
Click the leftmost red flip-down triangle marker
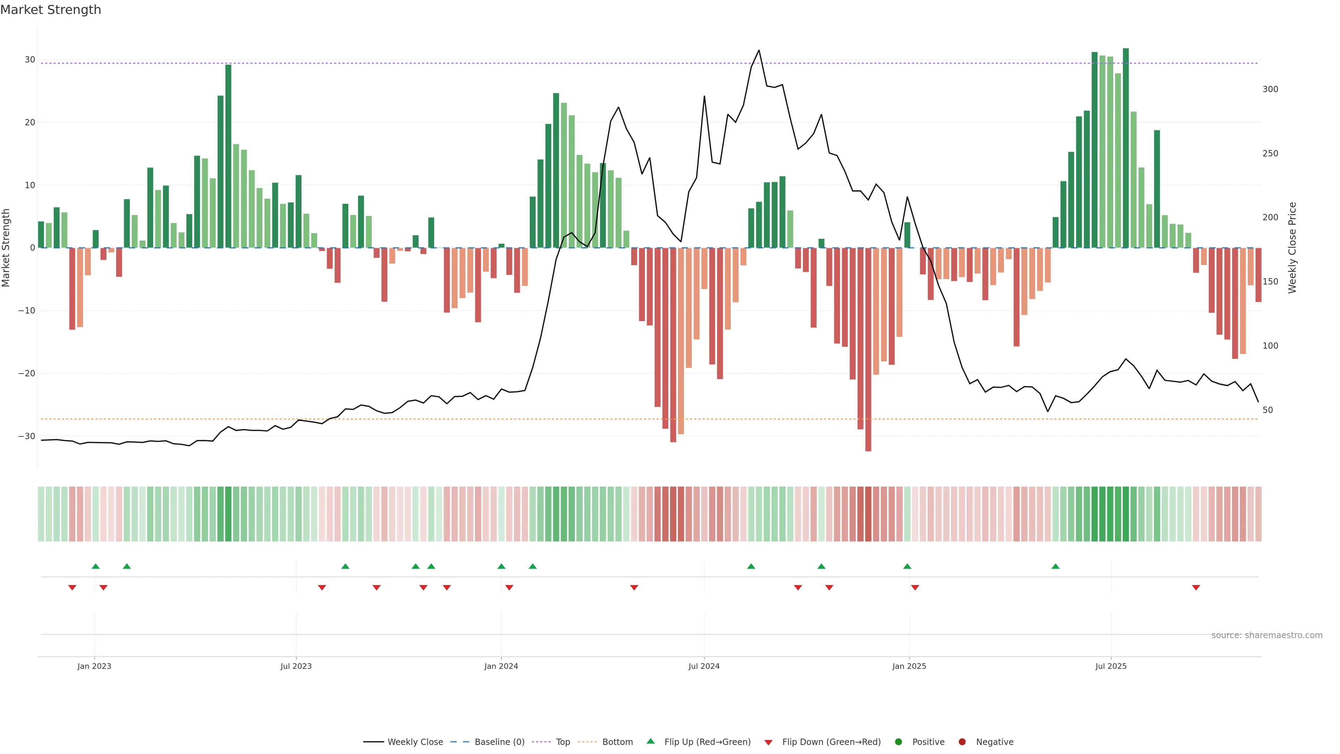(x=72, y=587)
